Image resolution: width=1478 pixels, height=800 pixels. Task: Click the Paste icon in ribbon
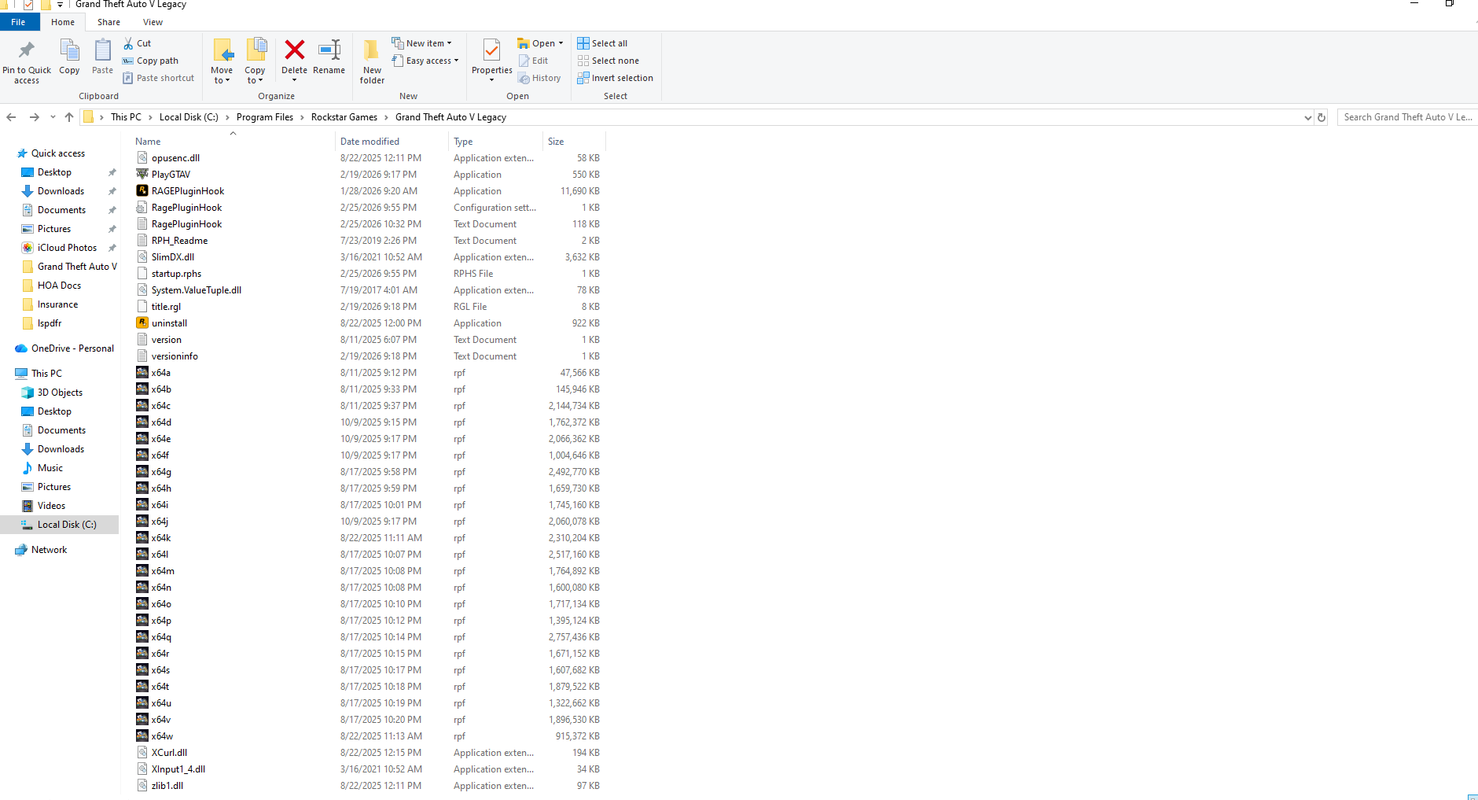[102, 50]
